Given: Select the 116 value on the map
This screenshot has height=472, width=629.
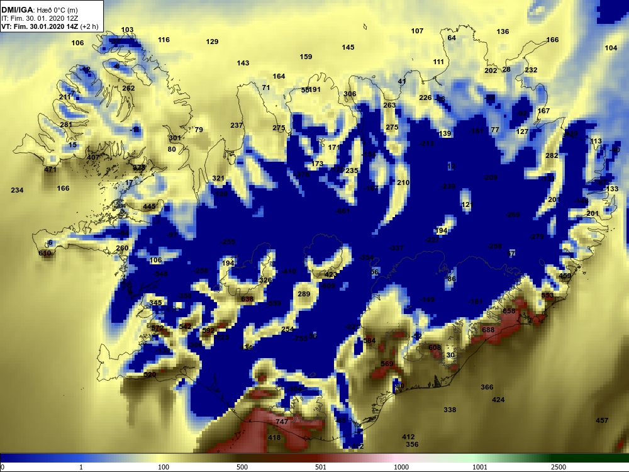Looking at the screenshot, I should click(x=164, y=40).
